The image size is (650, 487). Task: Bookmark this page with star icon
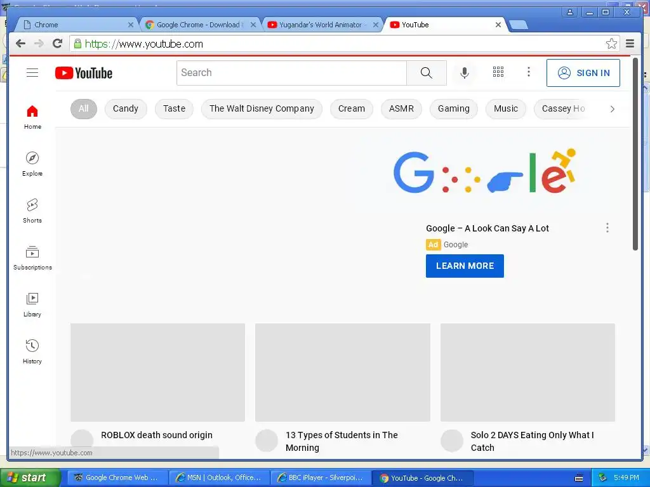coord(611,44)
